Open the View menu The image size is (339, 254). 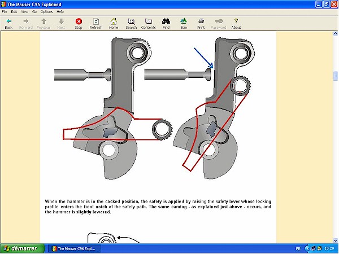(24, 12)
